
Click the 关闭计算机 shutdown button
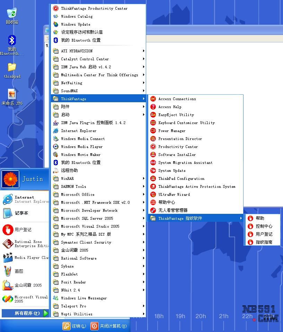point(108,326)
